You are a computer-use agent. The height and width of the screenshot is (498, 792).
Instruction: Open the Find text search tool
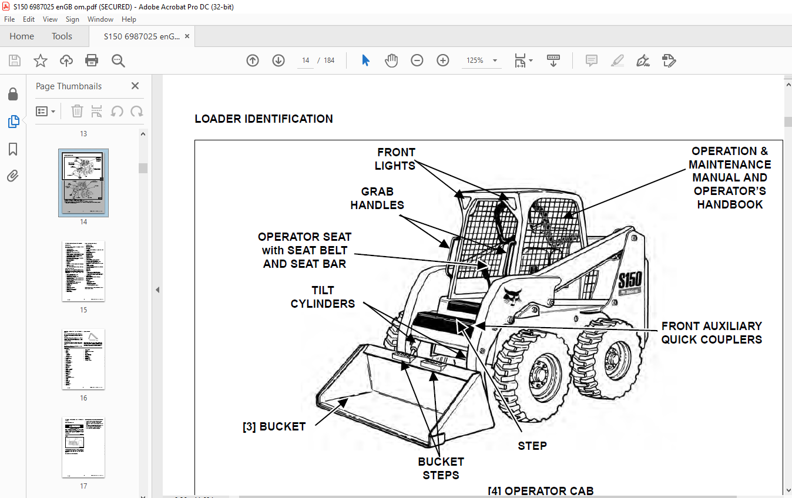point(118,60)
